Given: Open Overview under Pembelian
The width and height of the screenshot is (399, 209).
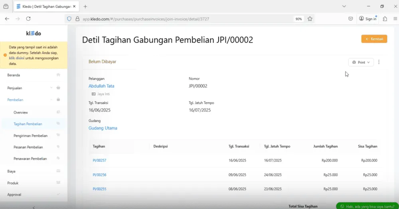Looking at the screenshot, I should 21,112.
